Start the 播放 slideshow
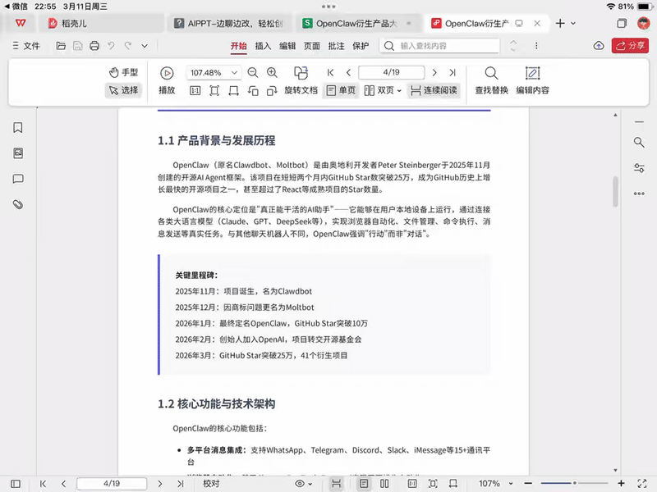Screen dimensions: 657x492 (x=167, y=80)
